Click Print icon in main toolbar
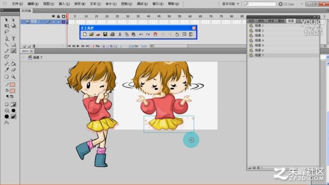This screenshot has width=329, height=185. (112, 35)
